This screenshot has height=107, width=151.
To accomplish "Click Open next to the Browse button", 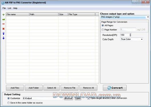I will [x=78, y=98].
